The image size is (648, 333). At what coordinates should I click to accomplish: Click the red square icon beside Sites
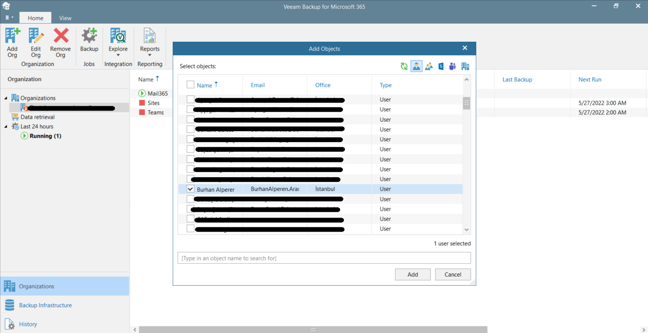pos(142,103)
